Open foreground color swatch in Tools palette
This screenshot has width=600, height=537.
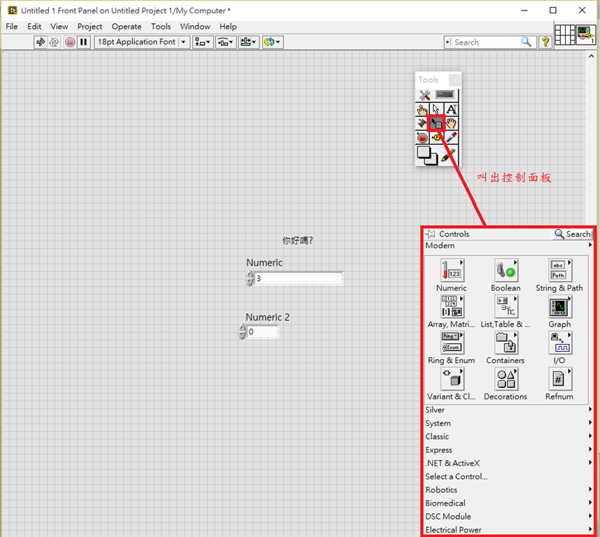[x=424, y=152]
